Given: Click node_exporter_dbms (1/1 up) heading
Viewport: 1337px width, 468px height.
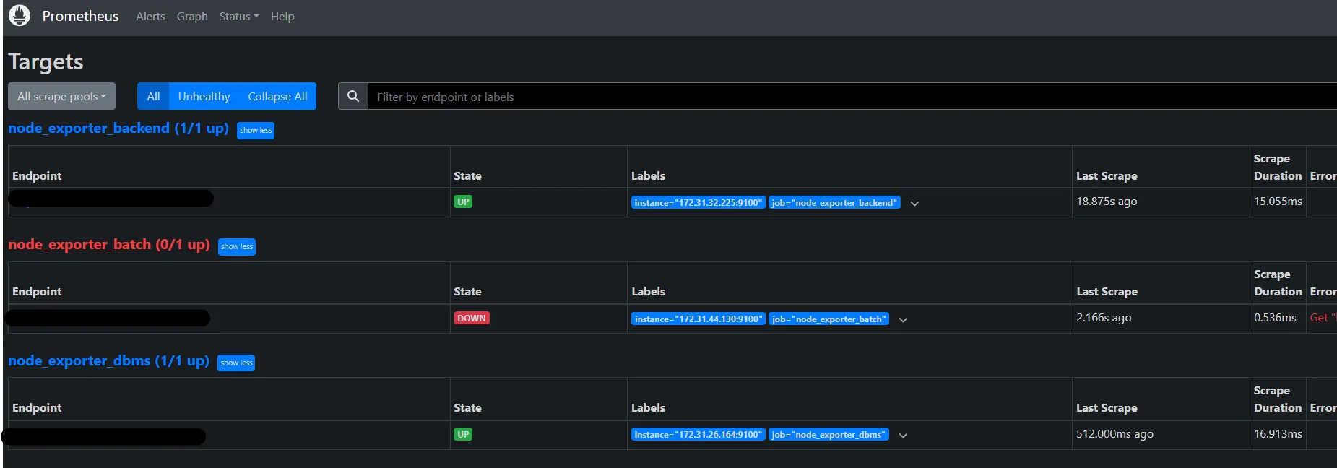Looking at the screenshot, I should tap(108, 360).
